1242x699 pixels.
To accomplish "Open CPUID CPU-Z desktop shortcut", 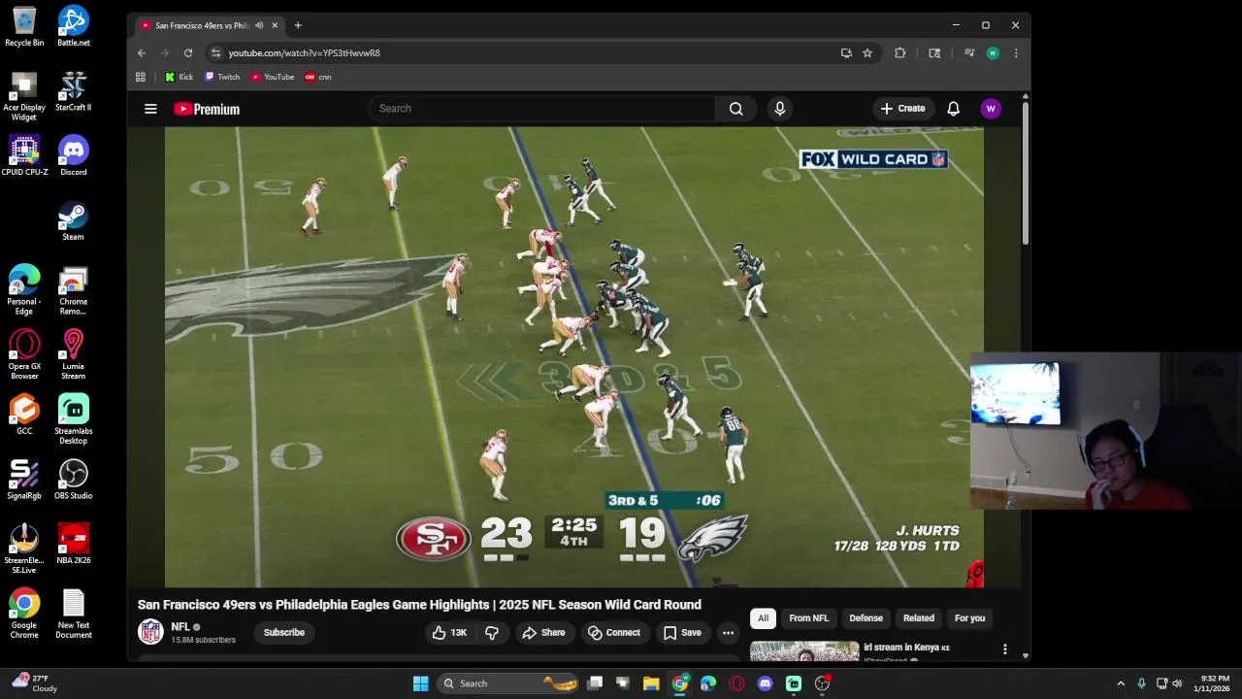I will click(24, 155).
